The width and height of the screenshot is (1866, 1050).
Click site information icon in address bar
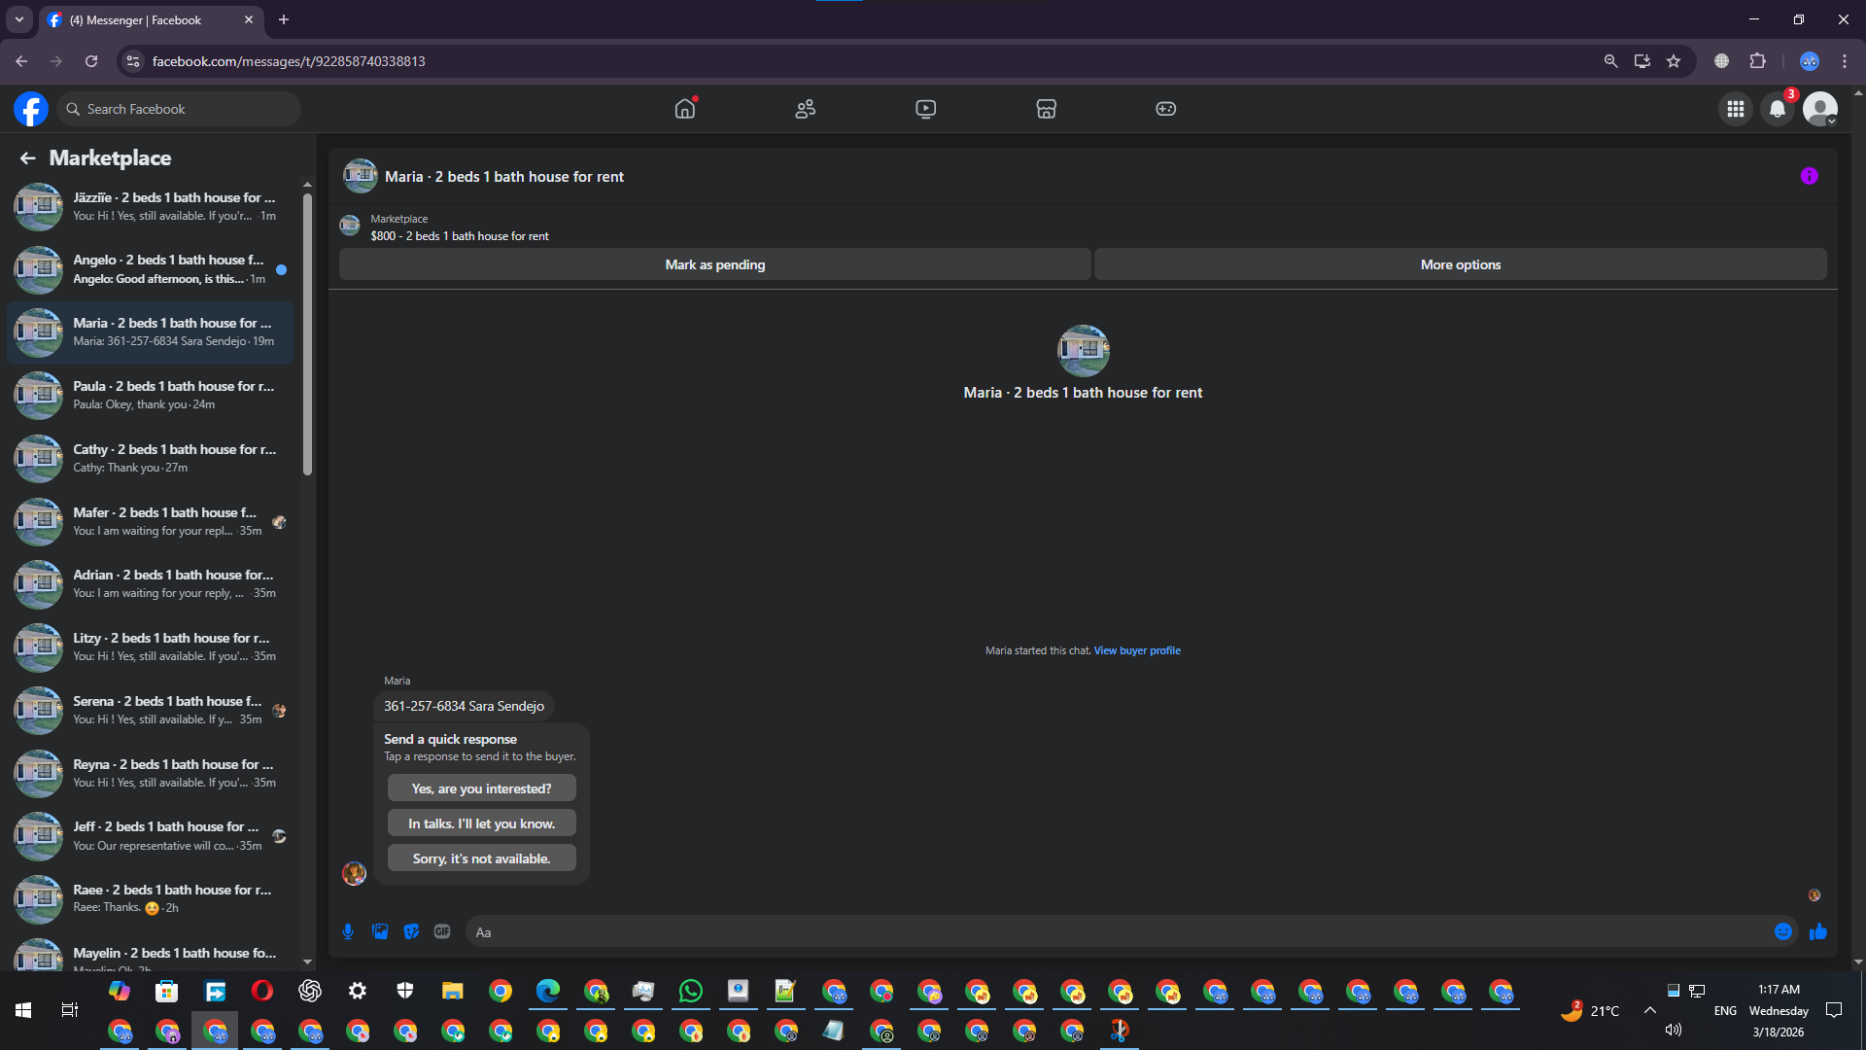click(133, 61)
